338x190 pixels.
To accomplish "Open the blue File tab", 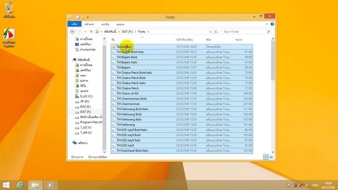I will point(74,24).
